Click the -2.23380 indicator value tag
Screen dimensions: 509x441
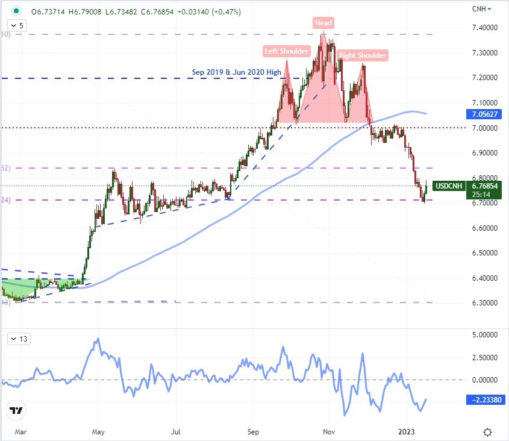tap(486, 399)
